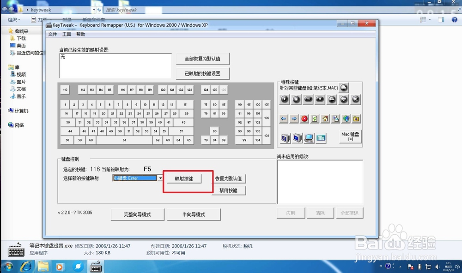This screenshot has width=462, height=273.
Task: Click the 已映射的按键设置 button
Action: click(202, 73)
